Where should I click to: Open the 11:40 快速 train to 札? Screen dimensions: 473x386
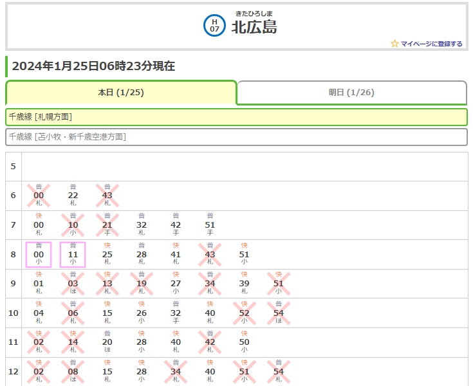click(x=176, y=342)
